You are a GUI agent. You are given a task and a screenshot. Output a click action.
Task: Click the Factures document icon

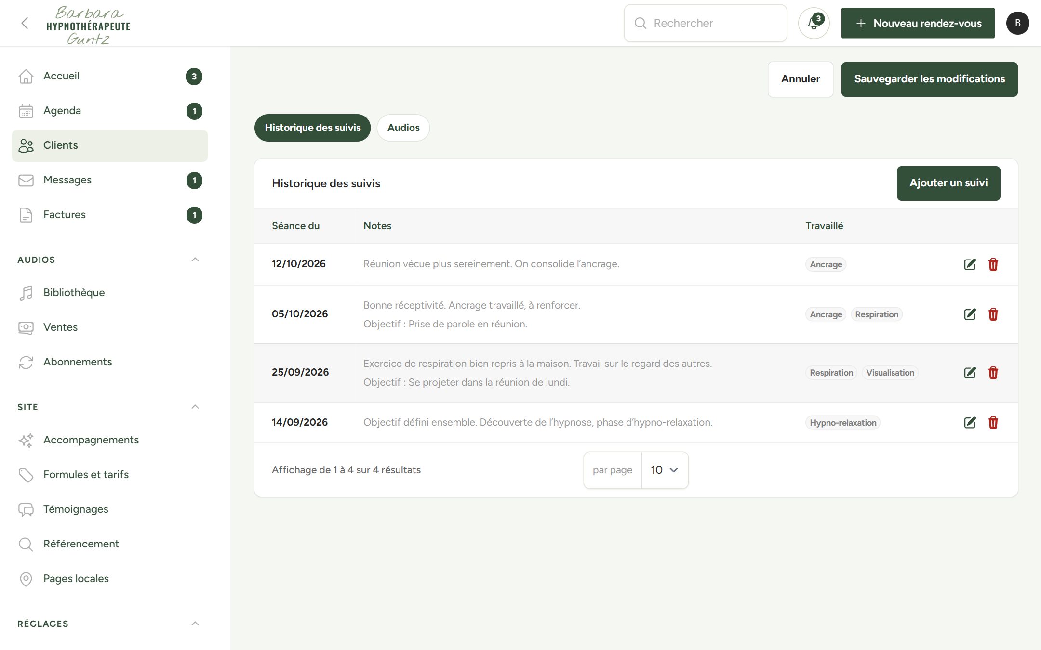point(26,215)
